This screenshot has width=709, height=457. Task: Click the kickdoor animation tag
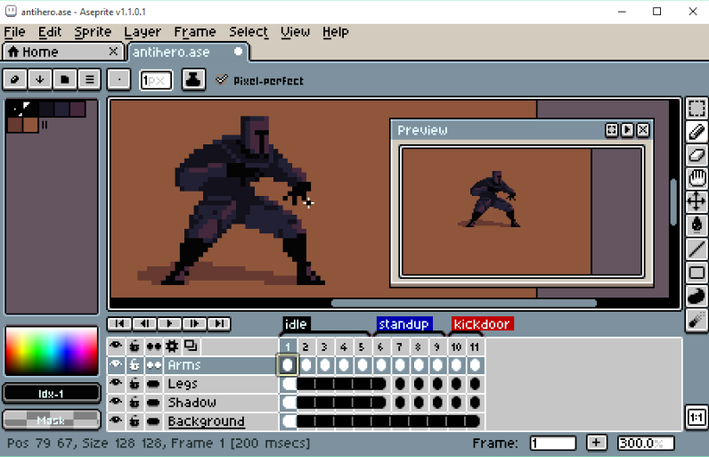pos(482,323)
